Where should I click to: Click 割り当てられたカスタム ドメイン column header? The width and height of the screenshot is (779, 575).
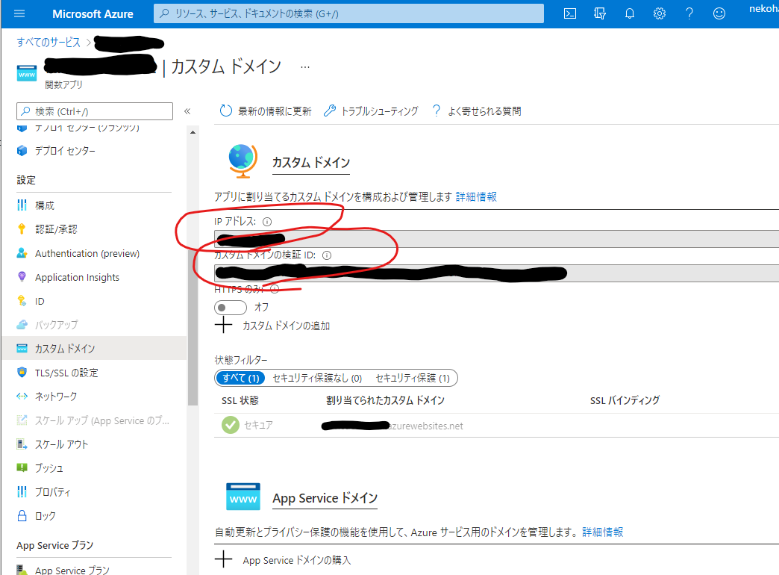coord(385,400)
